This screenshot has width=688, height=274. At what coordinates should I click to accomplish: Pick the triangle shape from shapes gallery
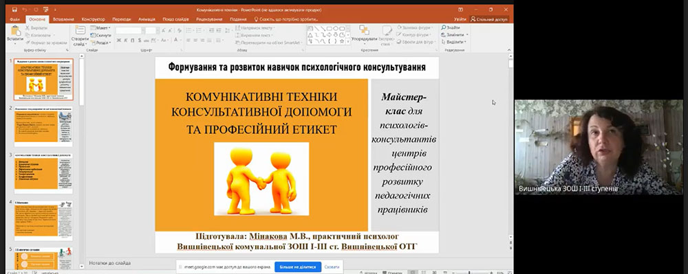click(310, 35)
